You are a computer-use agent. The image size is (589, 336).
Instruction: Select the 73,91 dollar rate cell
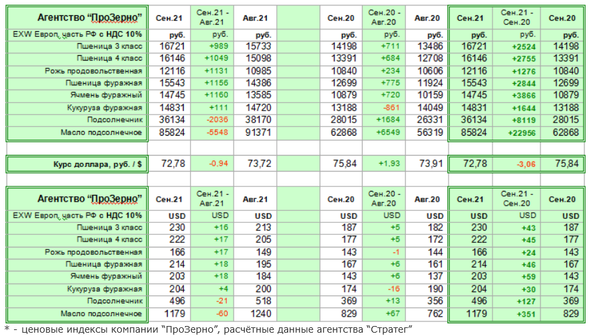coord(431,164)
